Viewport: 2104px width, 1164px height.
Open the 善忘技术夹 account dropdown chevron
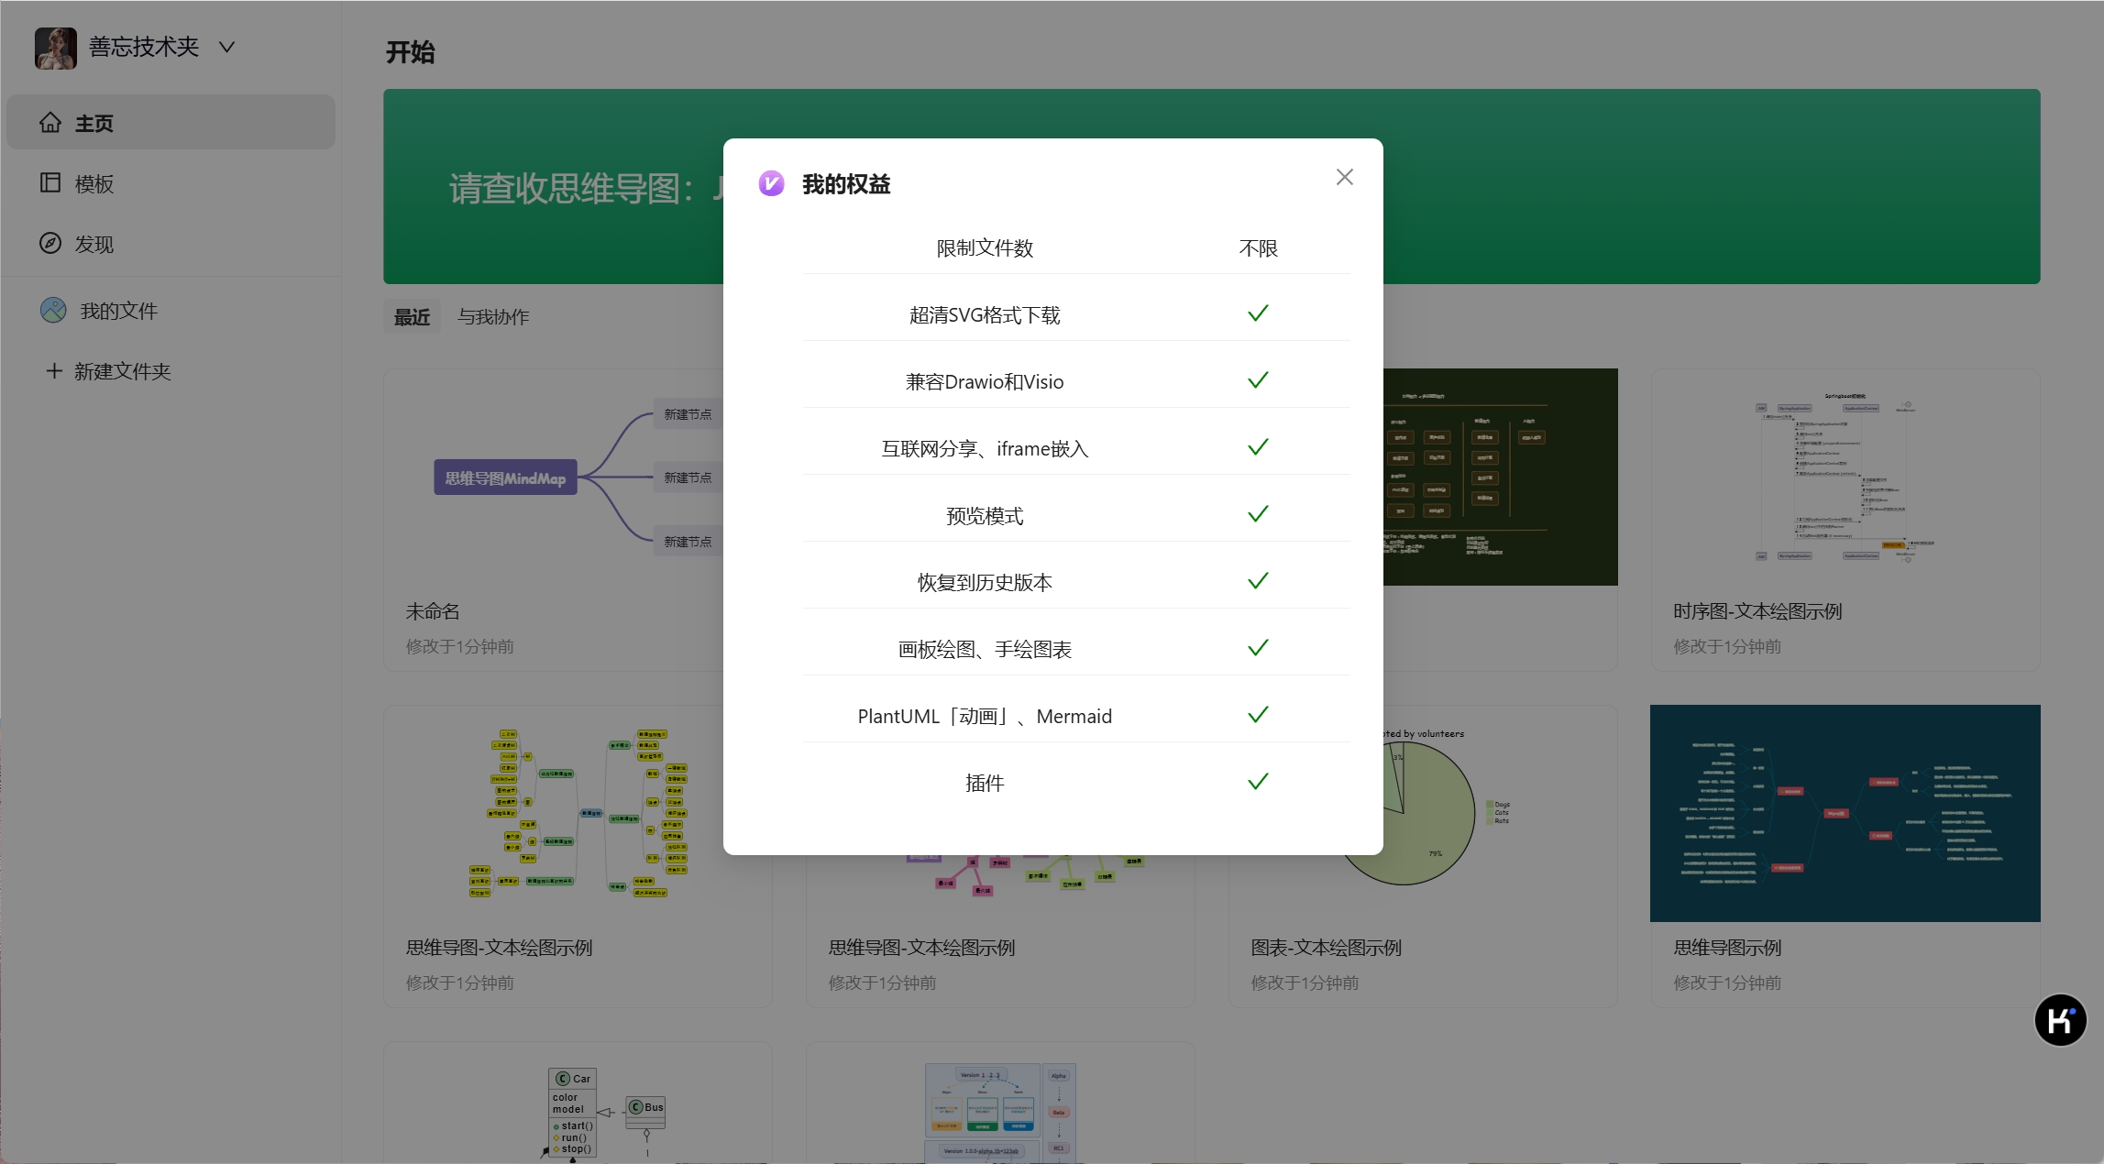227,47
